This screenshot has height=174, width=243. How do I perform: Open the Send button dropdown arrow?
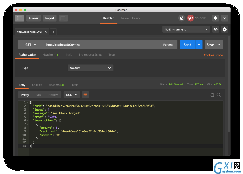(199, 45)
